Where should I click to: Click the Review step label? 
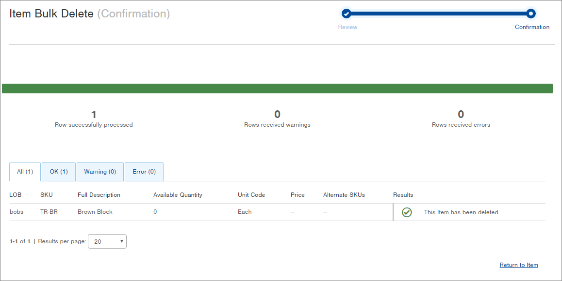[x=347, y=27]
